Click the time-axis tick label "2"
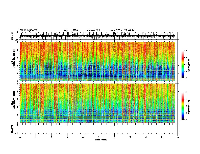This screenshot has height=154, width=200. [x=52, y=137]
